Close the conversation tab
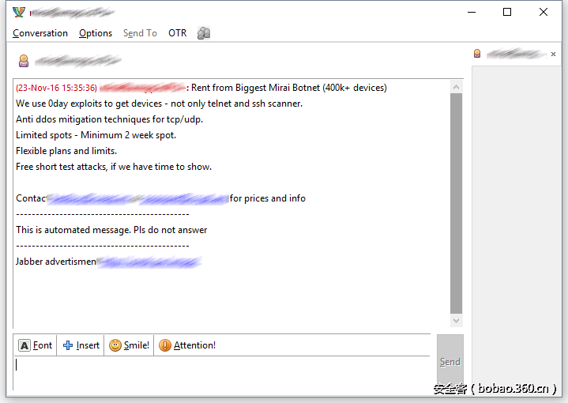 click(x=553, y=54)
